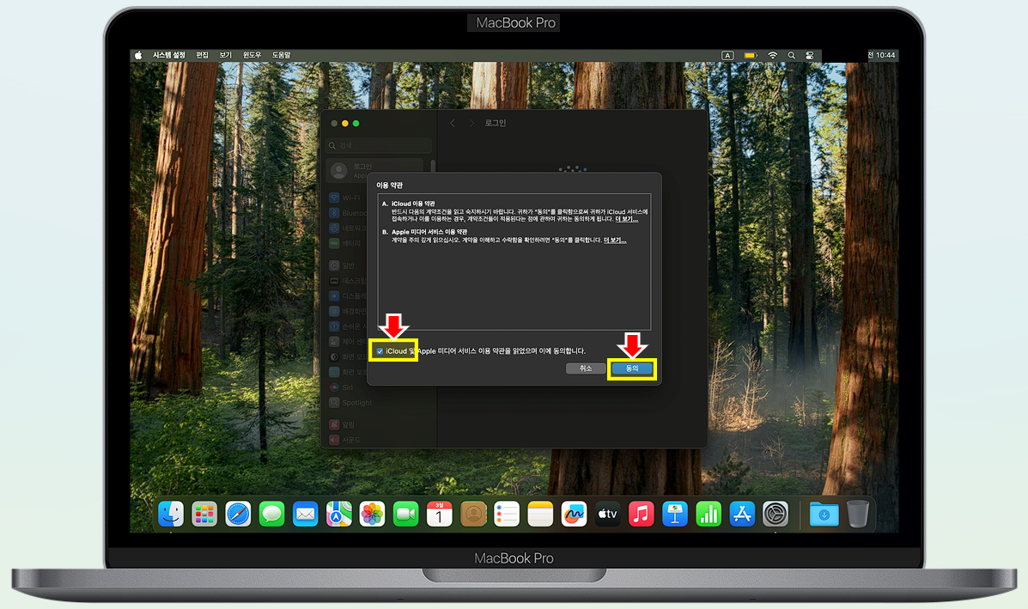1028x609 pixels.
Task: Click the input source A icon
Action: [x=727, y=56]
